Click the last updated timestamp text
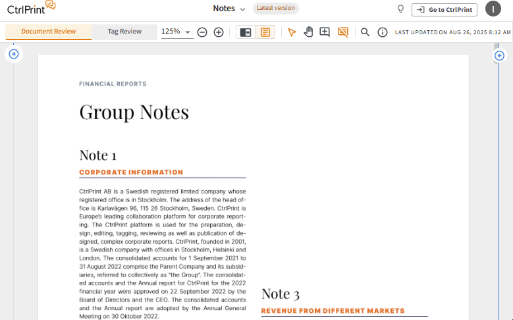Image resolution: width=513 pixels, height=320 pixels. (453, 32)
